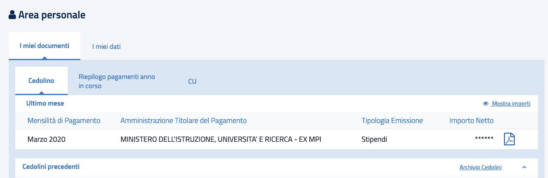Click the Mensilità di Pagamento column header
548x178 pixels.
coord(64,120)
